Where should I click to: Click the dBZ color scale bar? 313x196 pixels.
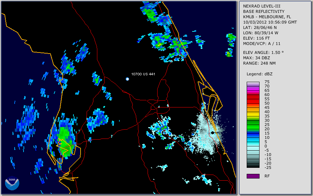click(x=253, y=125)
